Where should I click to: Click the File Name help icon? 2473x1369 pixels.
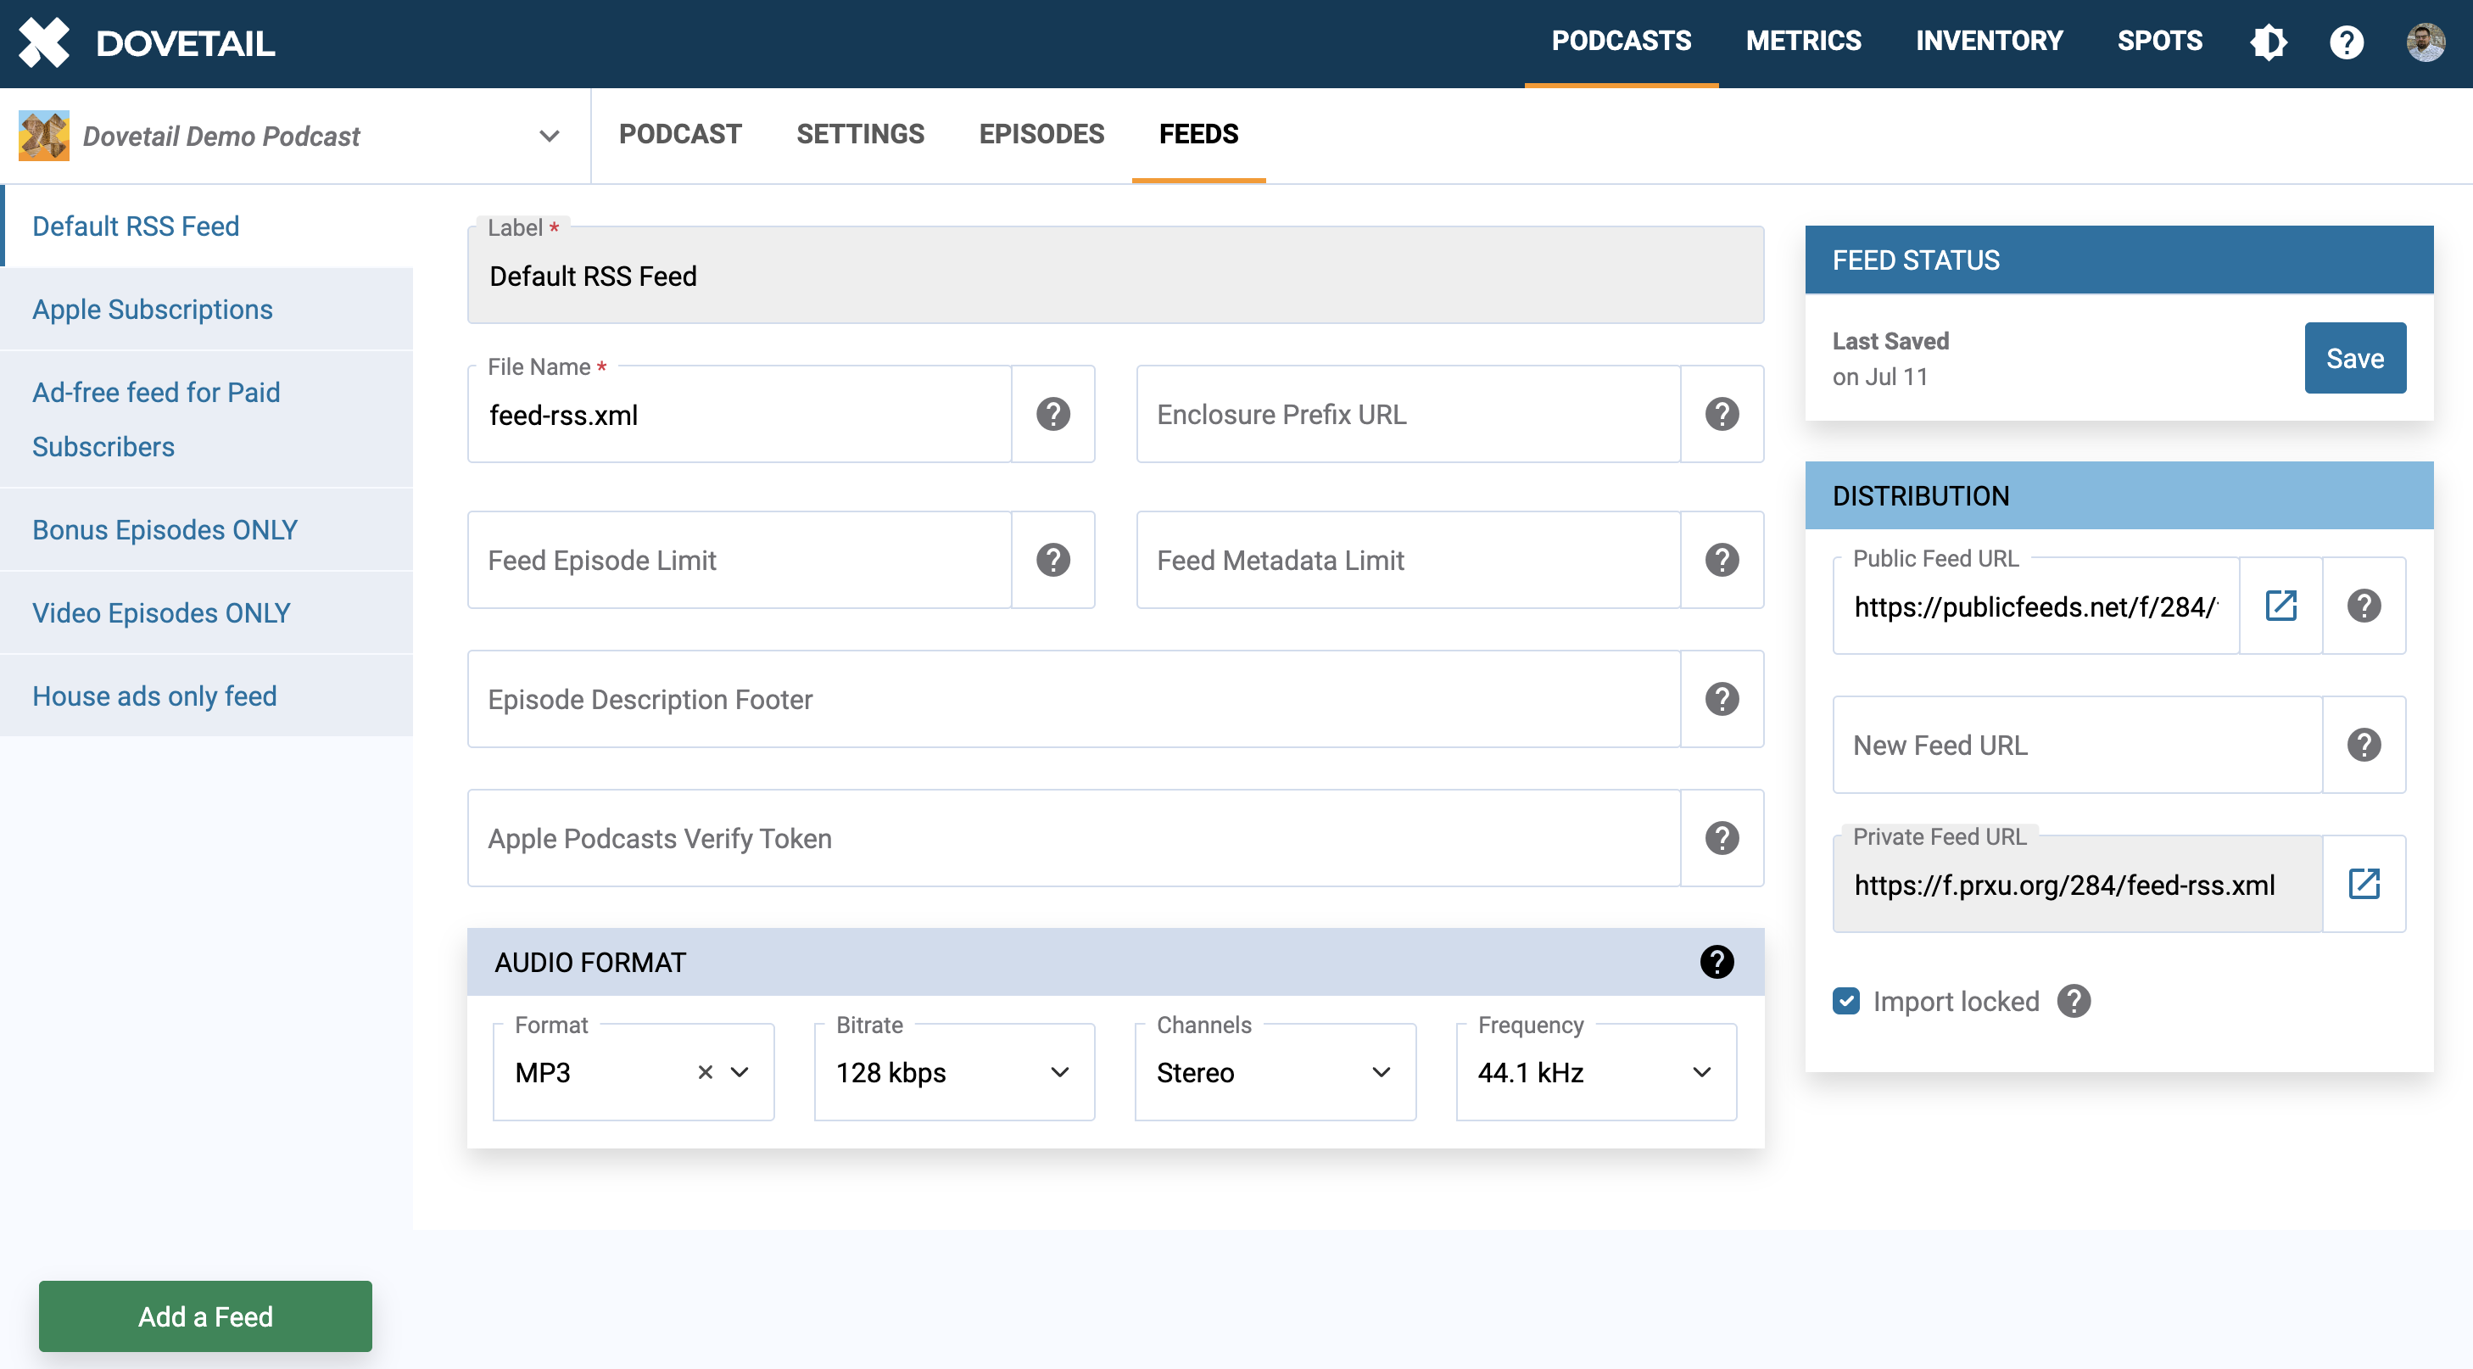(1053, 414)
